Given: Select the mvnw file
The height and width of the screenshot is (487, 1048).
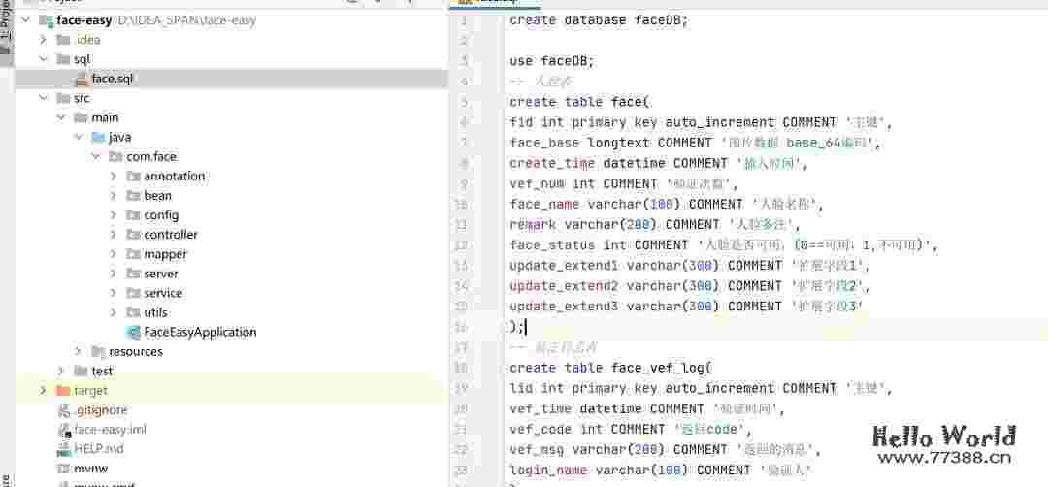Looking at the screenshot, I should pos(90,469).
